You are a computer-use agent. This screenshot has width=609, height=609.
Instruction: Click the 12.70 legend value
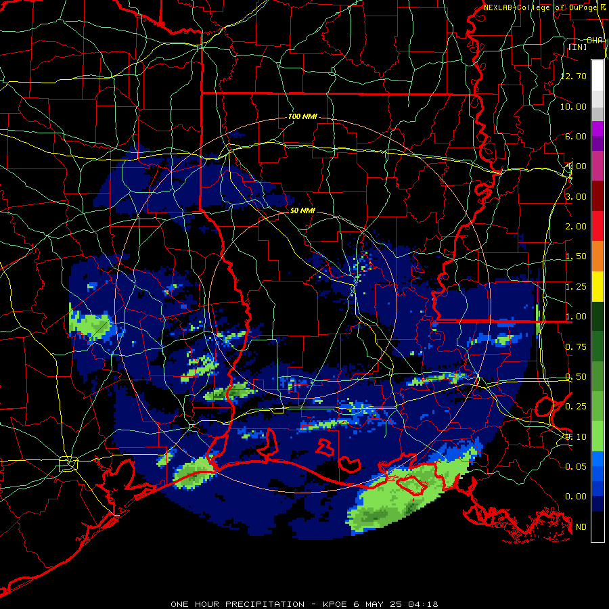[573, 76]
